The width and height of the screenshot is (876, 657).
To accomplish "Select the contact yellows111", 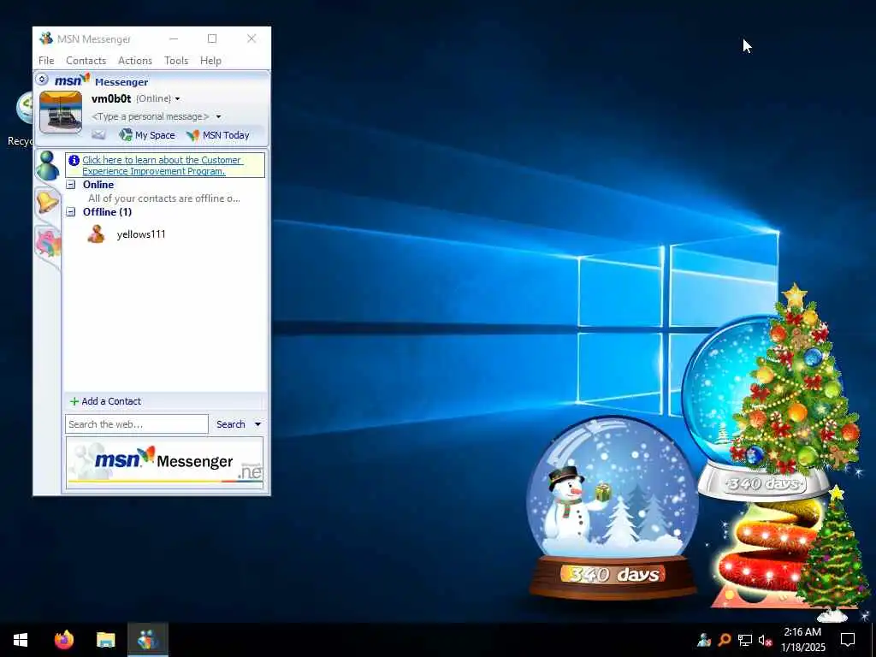I will 141,234.
